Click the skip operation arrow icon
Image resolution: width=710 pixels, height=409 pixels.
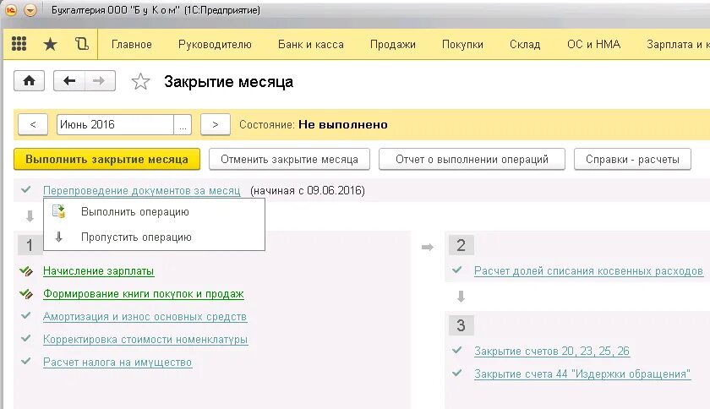point(59,237)
